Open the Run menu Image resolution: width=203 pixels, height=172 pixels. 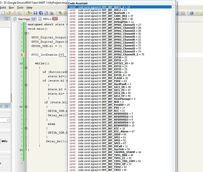click(x=11, y=8)
